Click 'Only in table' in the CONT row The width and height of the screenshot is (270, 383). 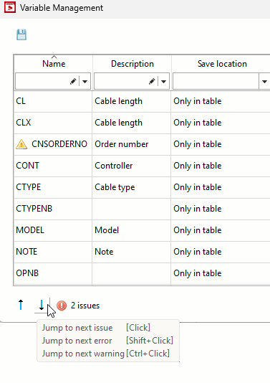point(198,166)
